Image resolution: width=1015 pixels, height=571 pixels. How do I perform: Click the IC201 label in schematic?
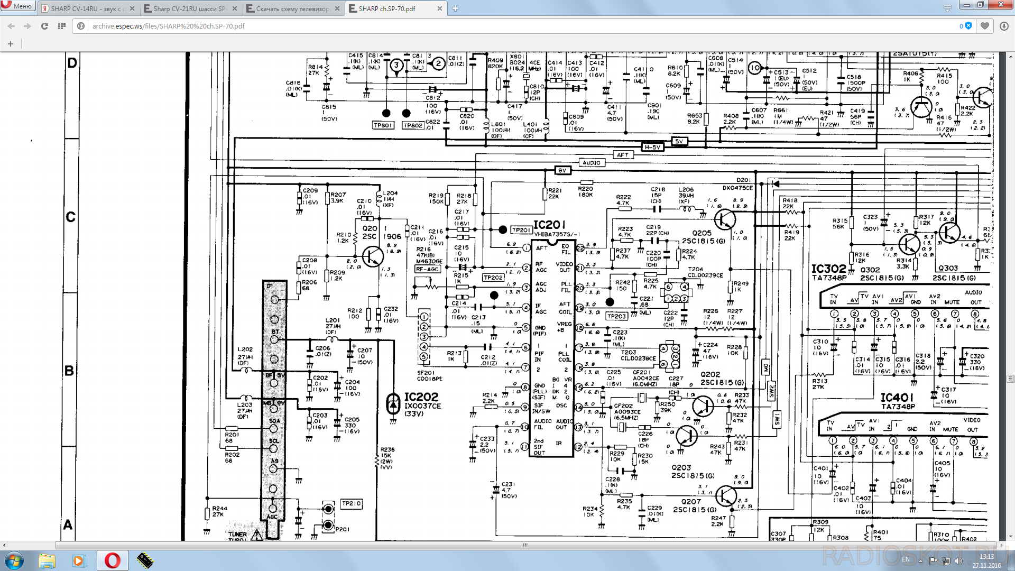point(549,225)
